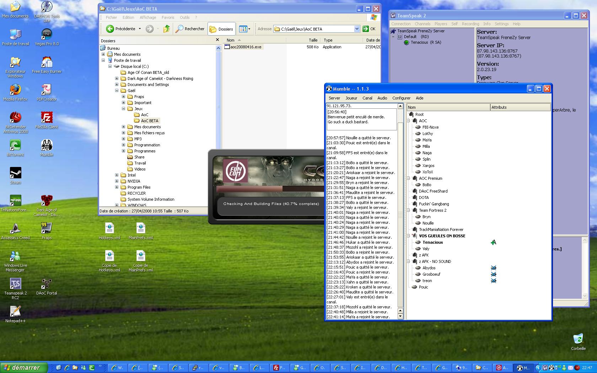Click the Funcom patcher progress bar
The image size is (597, 373).
(270, 189)
